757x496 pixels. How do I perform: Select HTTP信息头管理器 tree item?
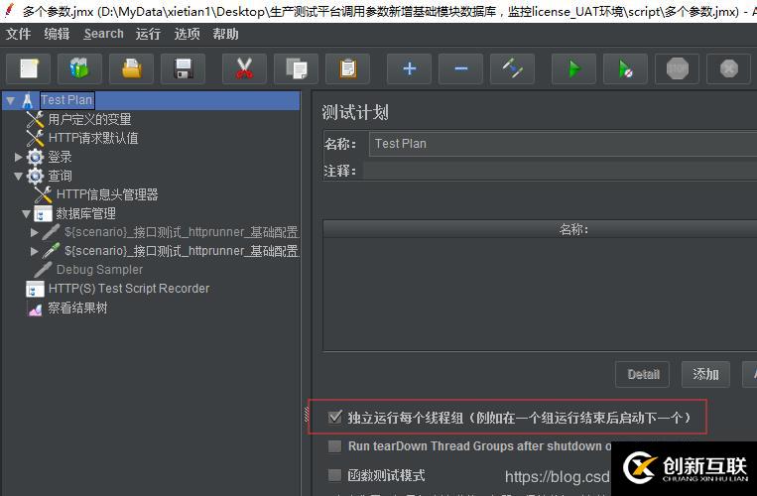[107, 194]
